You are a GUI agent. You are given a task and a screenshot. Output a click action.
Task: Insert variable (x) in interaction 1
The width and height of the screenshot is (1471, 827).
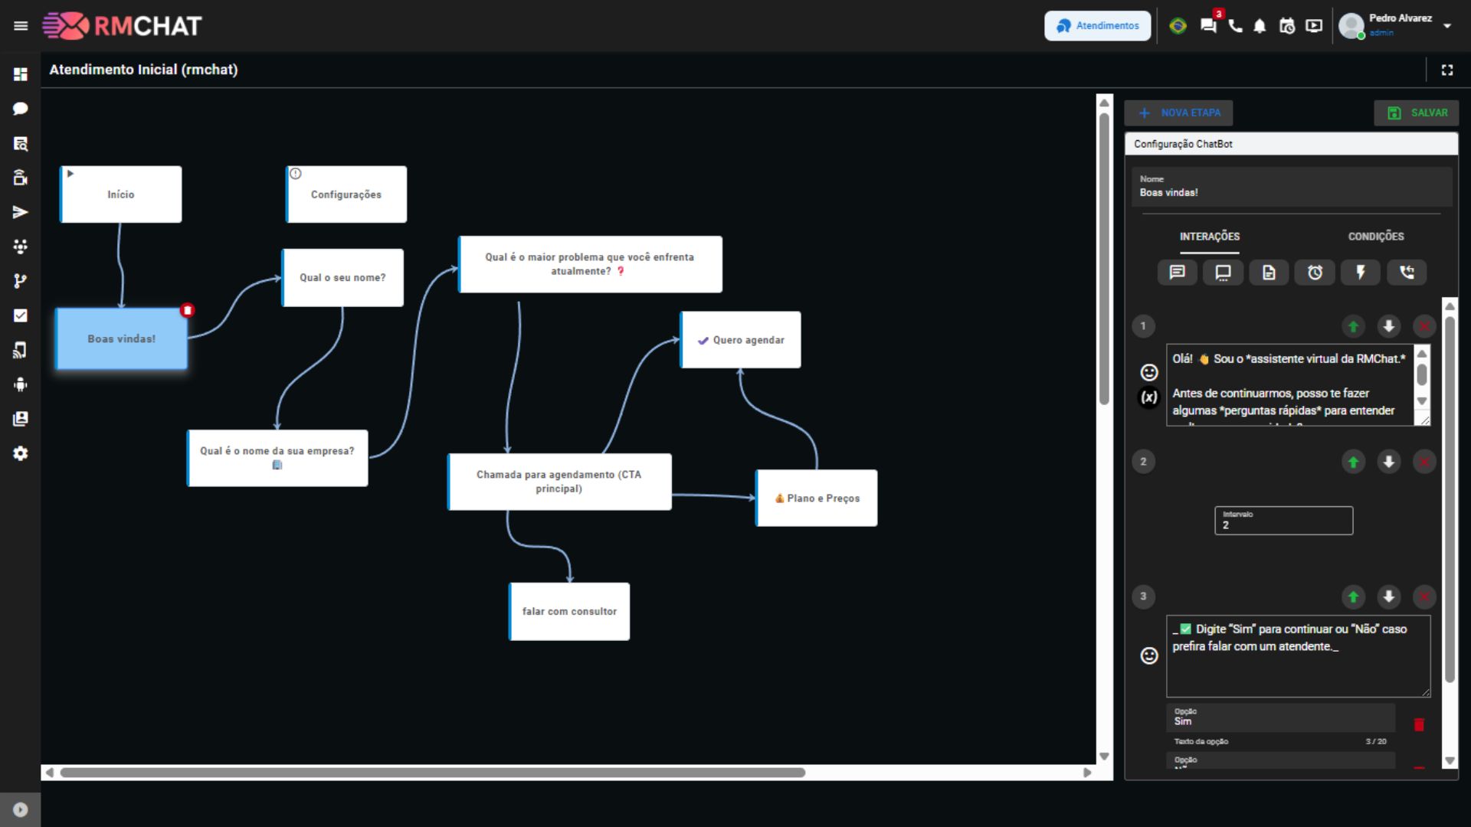click(1148, 397)
